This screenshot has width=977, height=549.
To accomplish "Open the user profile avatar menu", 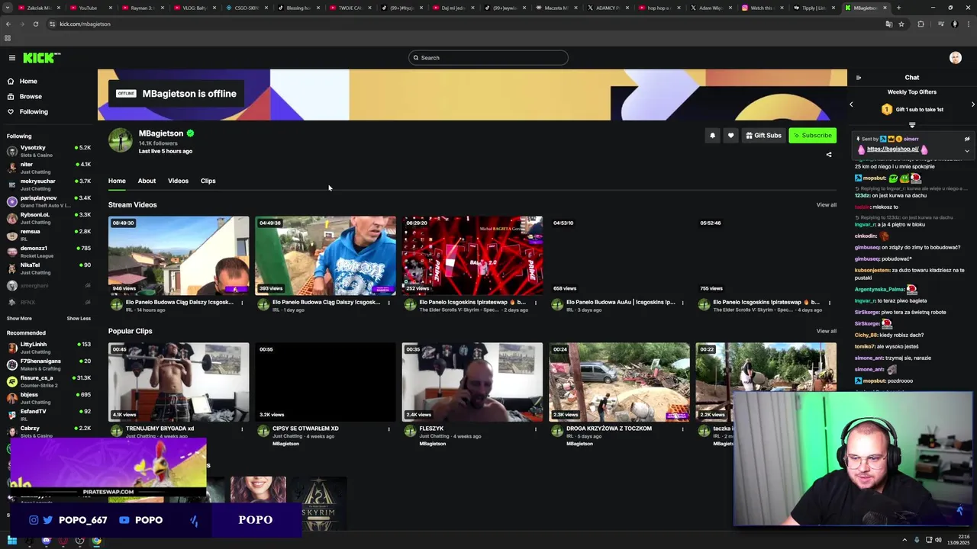I will tap(956, 58).
